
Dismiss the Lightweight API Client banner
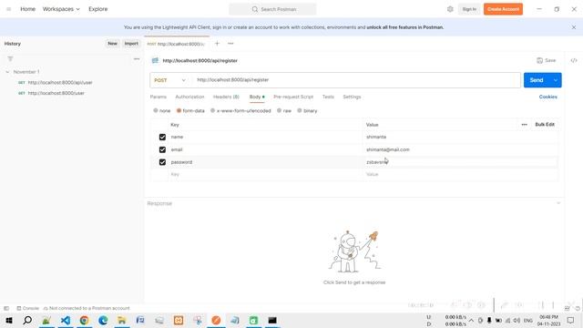[574, 27]
